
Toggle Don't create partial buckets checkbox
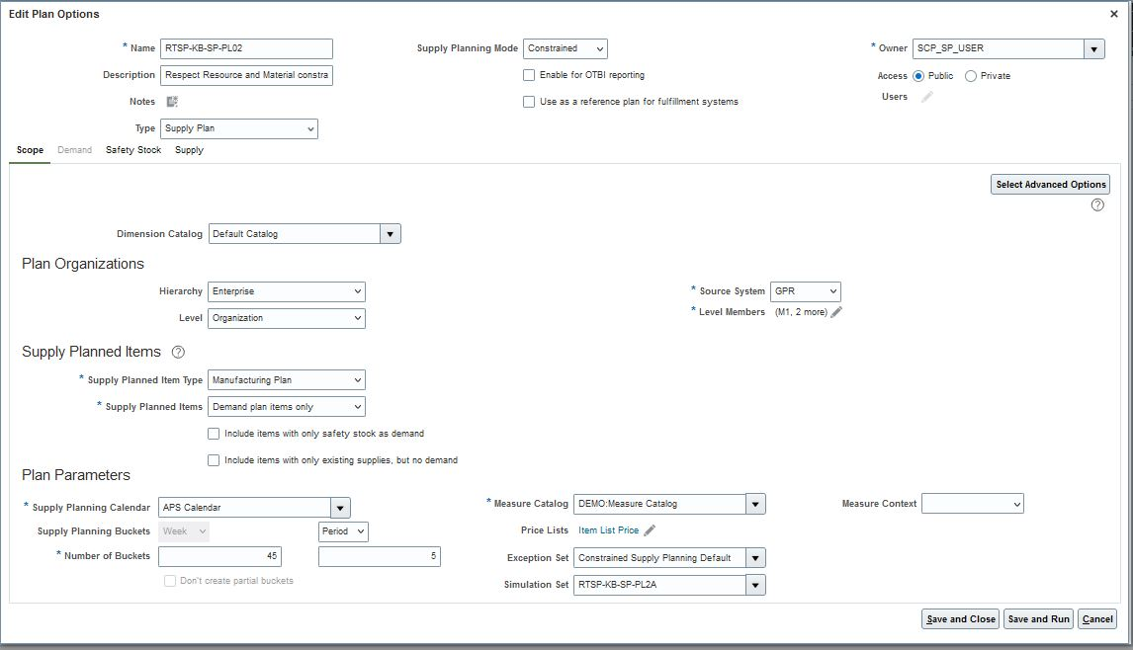[170, 581]
